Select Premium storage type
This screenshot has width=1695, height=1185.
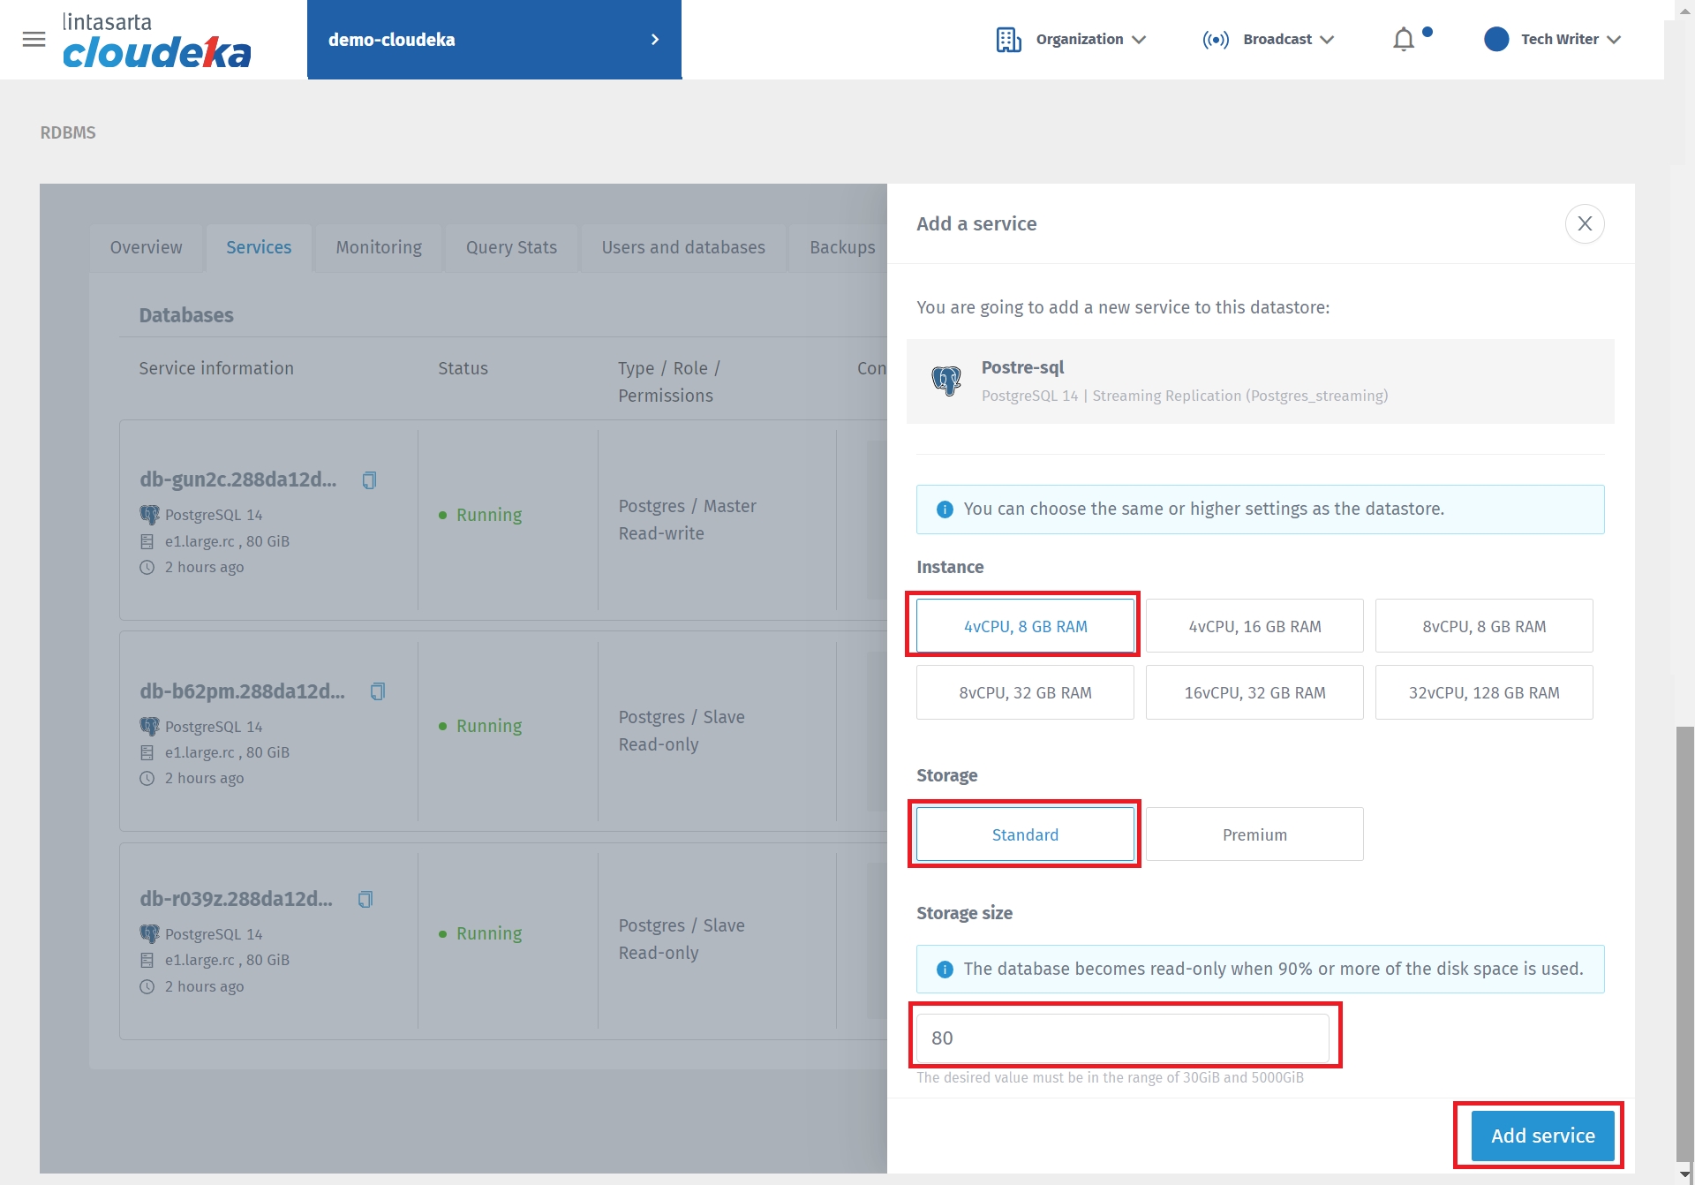tap(1254, 834)
